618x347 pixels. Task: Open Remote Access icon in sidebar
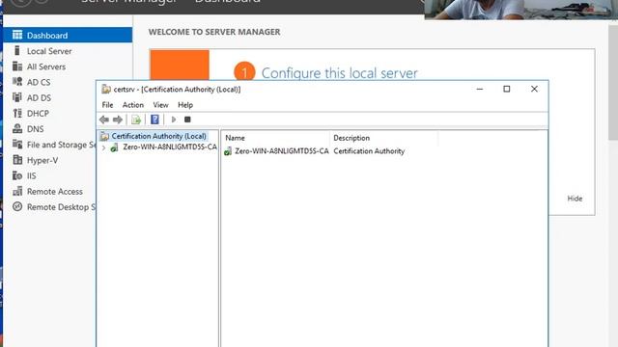pos(17,191)
